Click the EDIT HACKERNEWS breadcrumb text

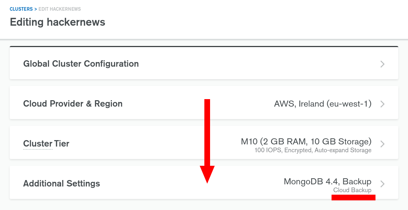(60, 9)
